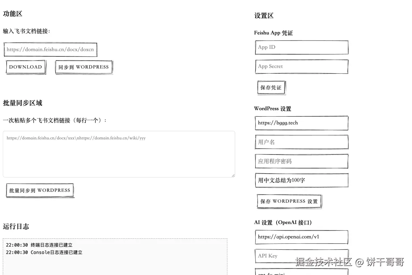This screenshot has width=412, height=275.
Task: Click the 应用程序密码 input field
Action: coord(302,161)
